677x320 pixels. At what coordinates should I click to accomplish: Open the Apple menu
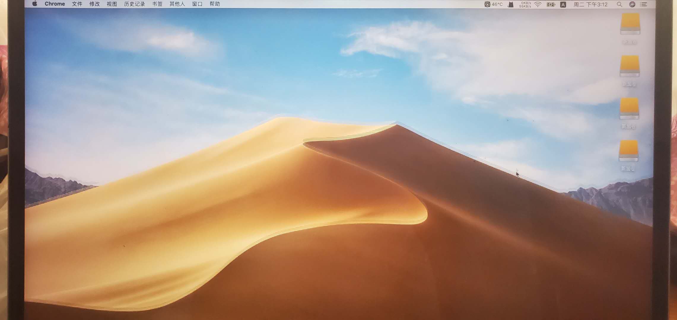(x=35, y=4)
